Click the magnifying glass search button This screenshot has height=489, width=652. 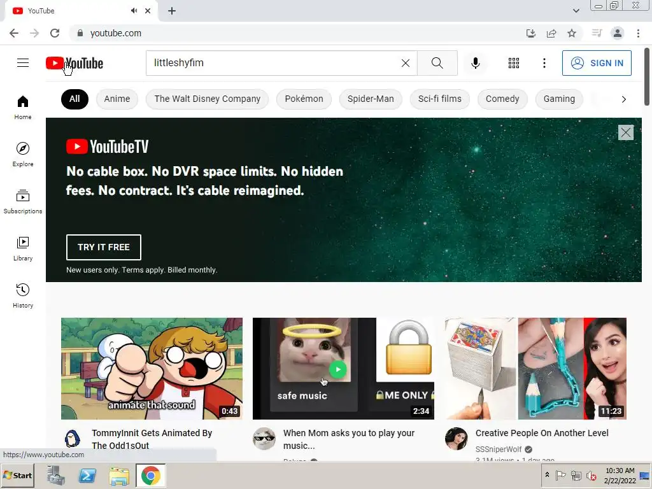point(437,63)
